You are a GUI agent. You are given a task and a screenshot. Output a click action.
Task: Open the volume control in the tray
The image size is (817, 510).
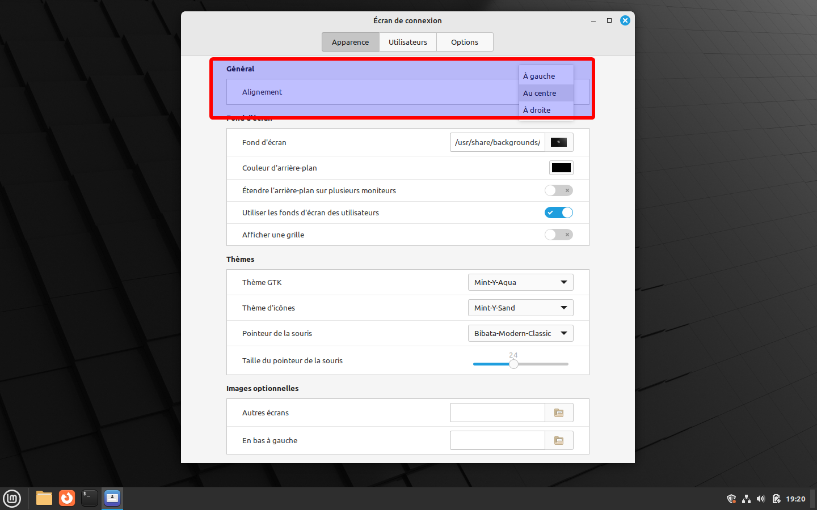(761, 499)
